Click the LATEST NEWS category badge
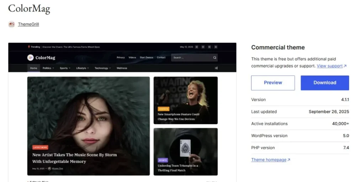This screenshot has height=182, width=364. (40, 148)
